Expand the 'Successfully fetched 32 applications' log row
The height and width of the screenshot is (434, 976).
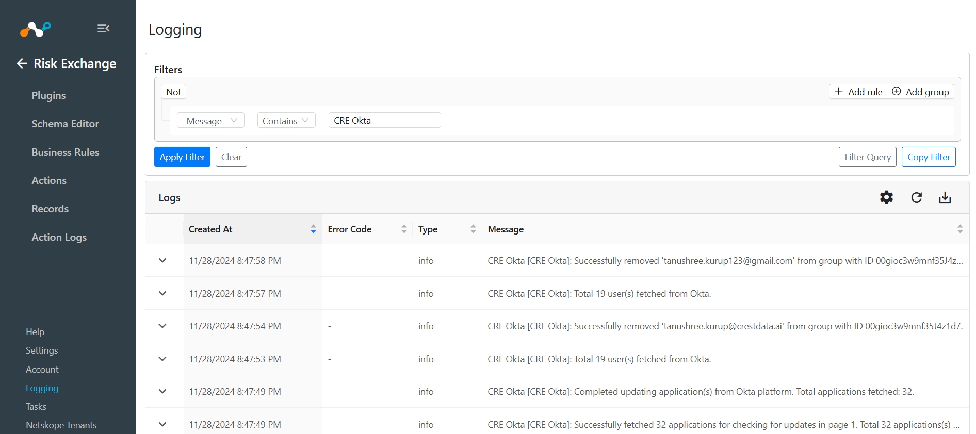162,425
